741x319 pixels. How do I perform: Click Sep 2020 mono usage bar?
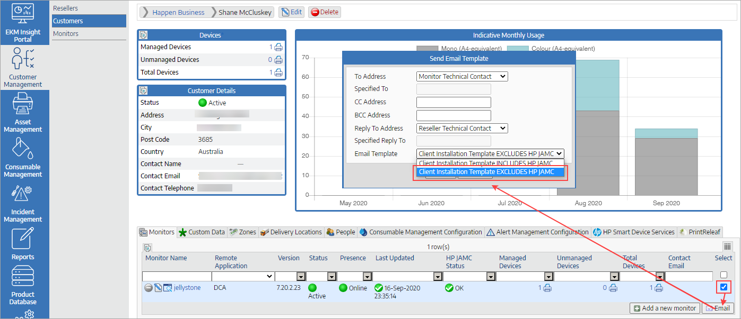(x=666, y=167)
